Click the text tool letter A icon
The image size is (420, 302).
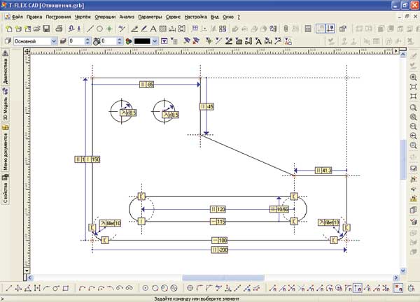coord(153,29)
